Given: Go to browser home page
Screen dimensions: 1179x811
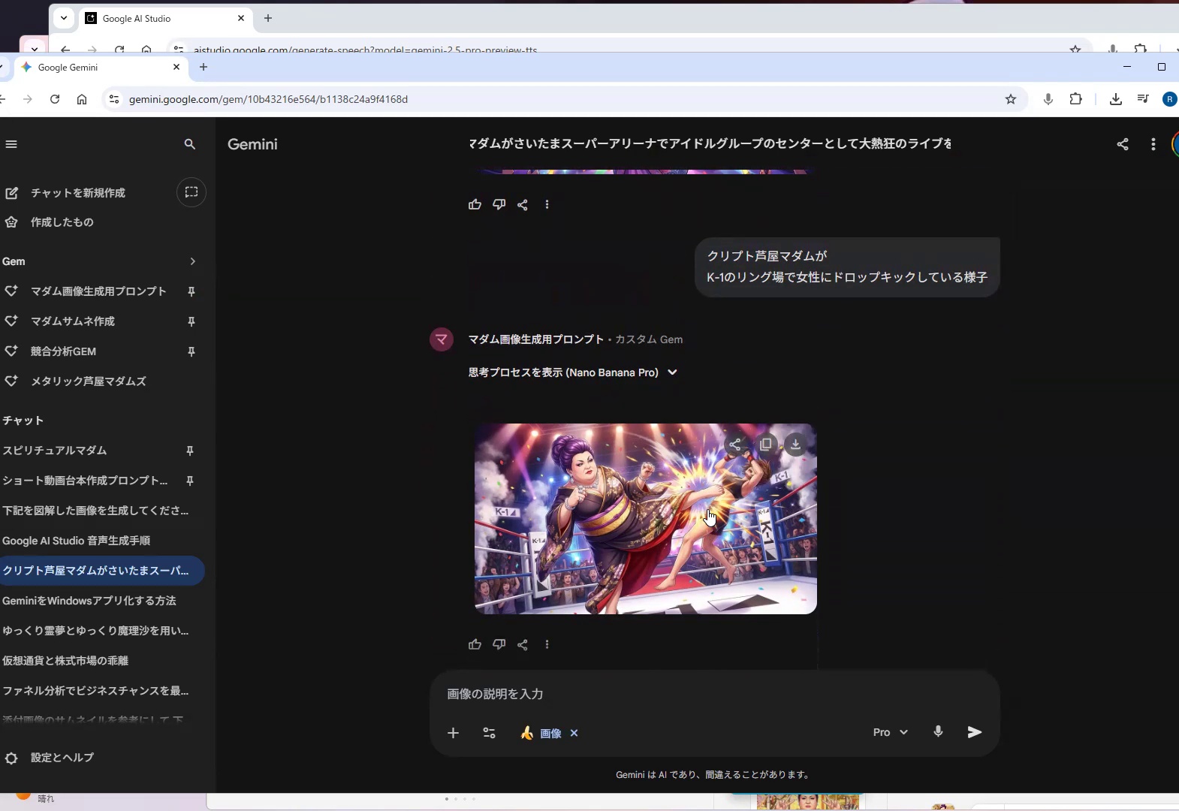Looking at the screenshot, I should pyautogui.click(x=82, y=99).
